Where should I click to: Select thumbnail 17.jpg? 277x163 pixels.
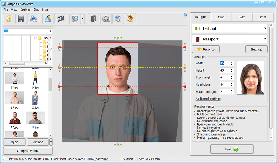(14, 120)
